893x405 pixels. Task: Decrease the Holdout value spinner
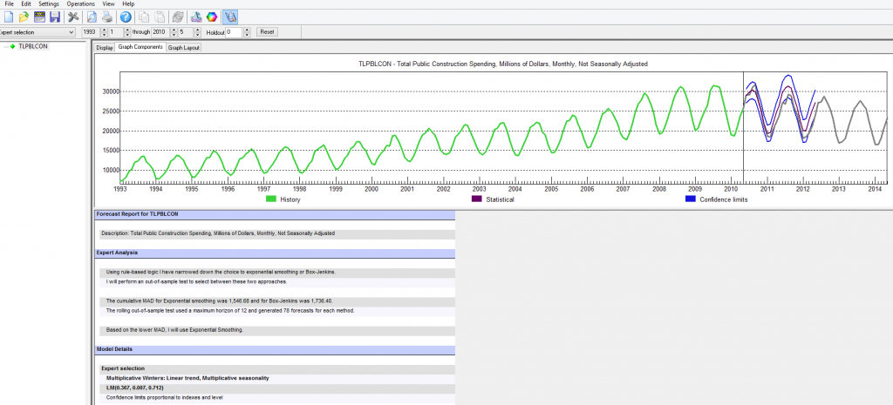click(247, 35)
